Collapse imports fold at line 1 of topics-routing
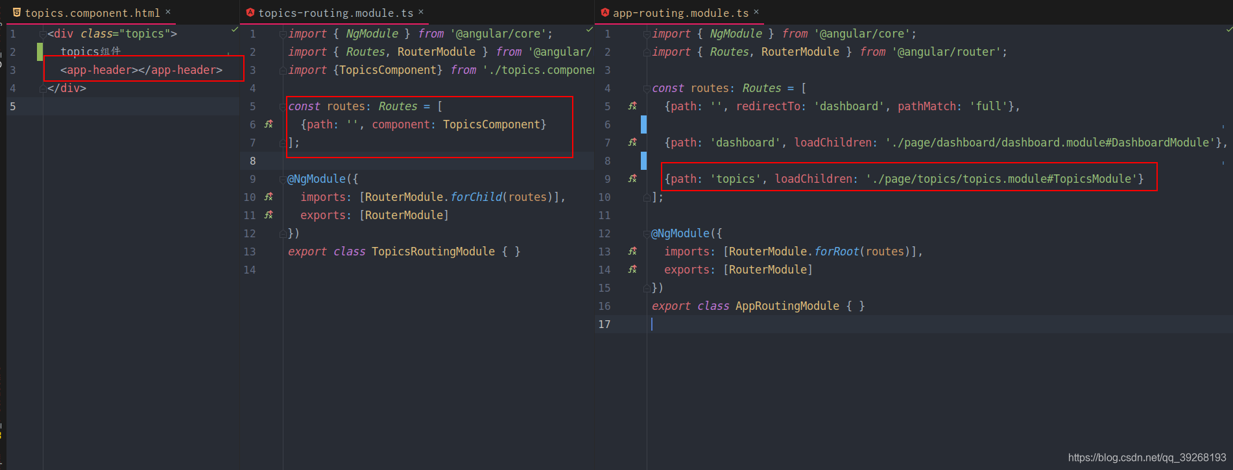The image size is (1233, 470). [x=283, y=34]
